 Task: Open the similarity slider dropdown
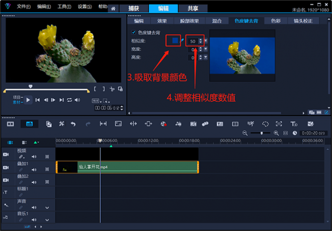pyautogui.click(x=206, y=41)
